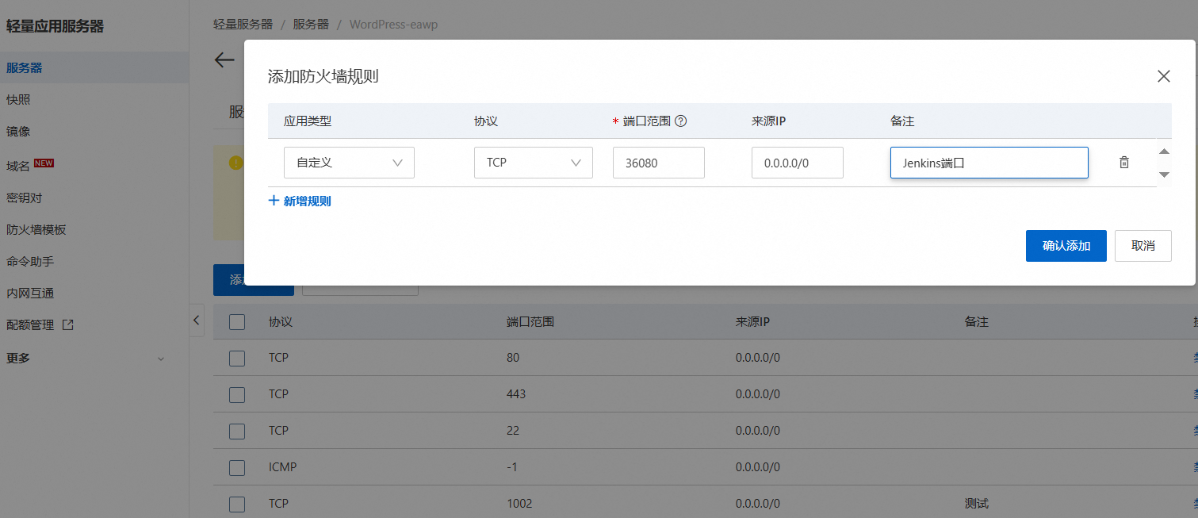
Task: Click the 新增规则 link
Action: point(307,201)
